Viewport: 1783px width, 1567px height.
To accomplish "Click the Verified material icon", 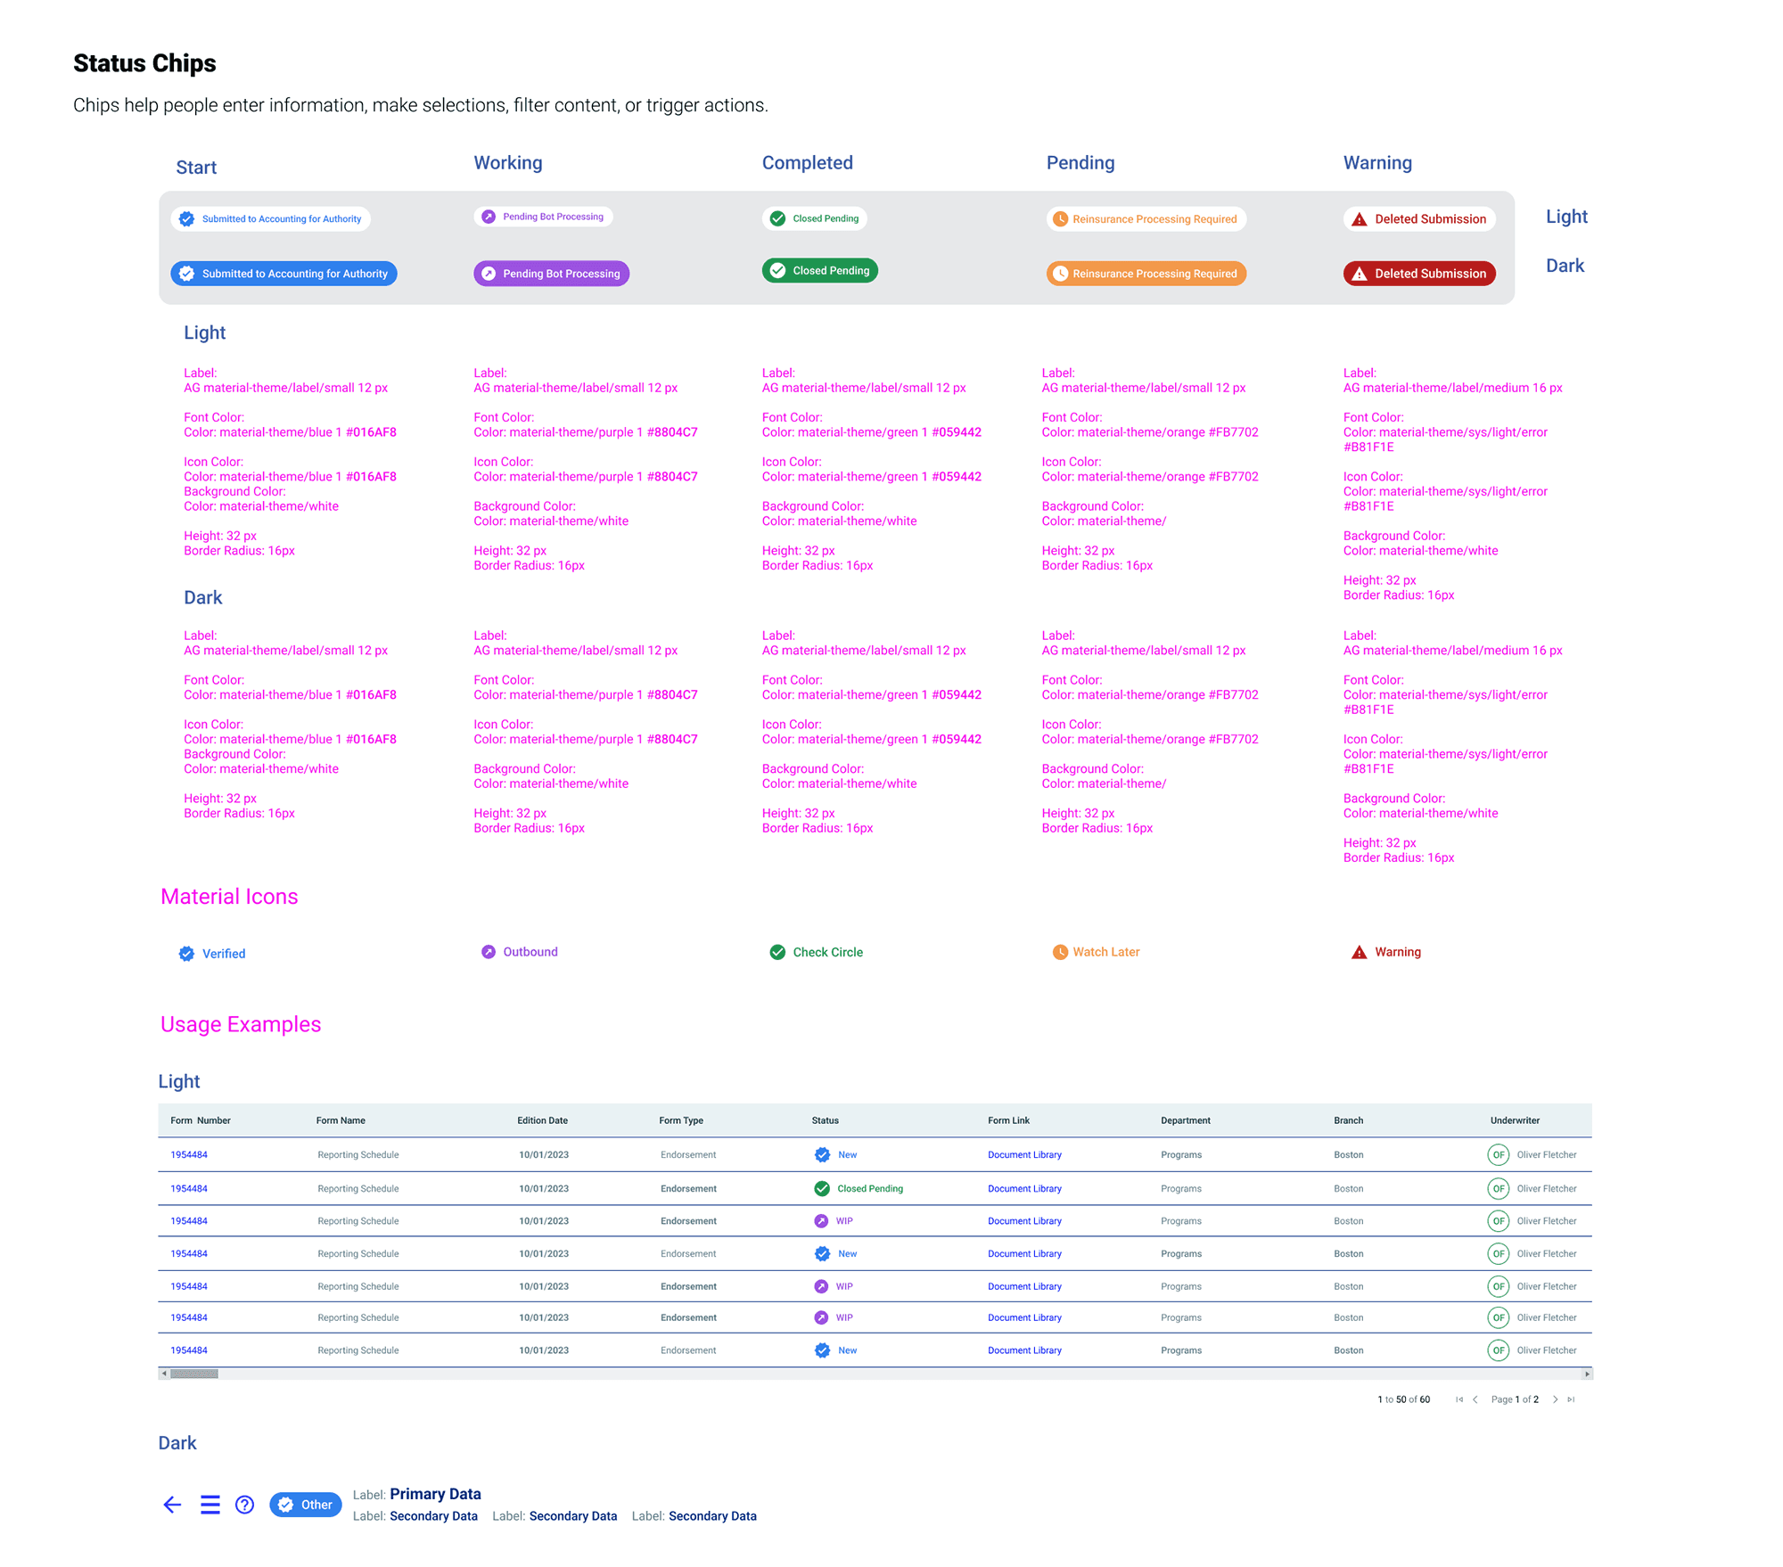I will click(x=186, y=954).
